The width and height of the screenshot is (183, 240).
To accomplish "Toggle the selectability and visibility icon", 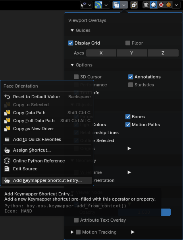I will tap(84, 5).
